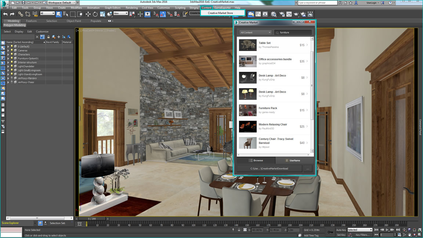
Task: Select the Modern Relaxing Chair thumbnail
Action: pos(247,126)
